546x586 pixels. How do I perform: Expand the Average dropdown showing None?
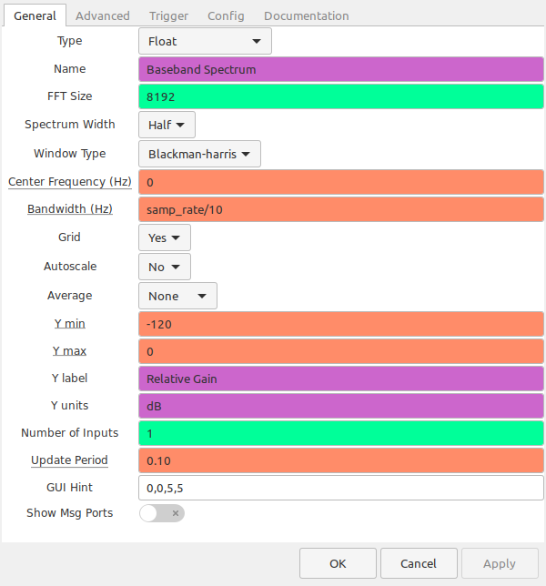pyautogui.click(x=177, y=296)
